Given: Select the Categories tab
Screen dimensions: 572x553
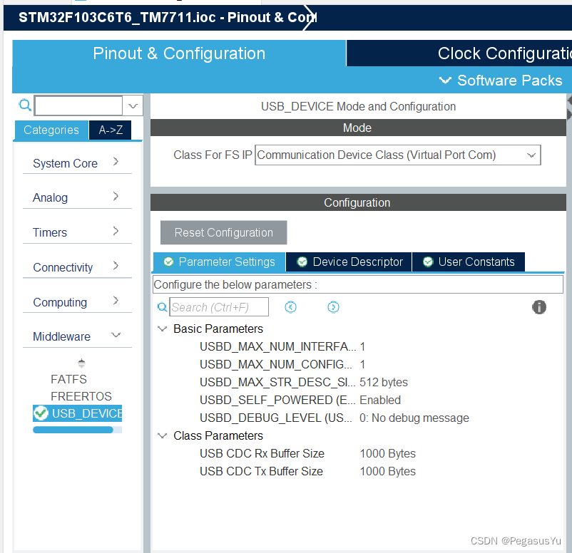Looking at the screenshot, I should (51, 130).
